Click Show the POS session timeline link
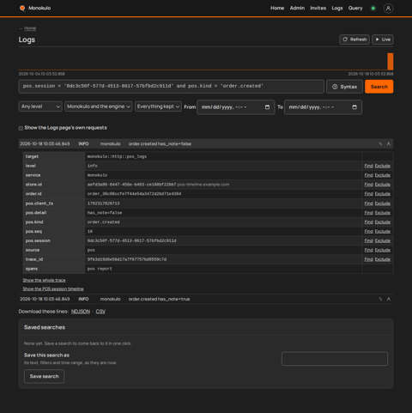Screen dimensions: 412x413 53,289
